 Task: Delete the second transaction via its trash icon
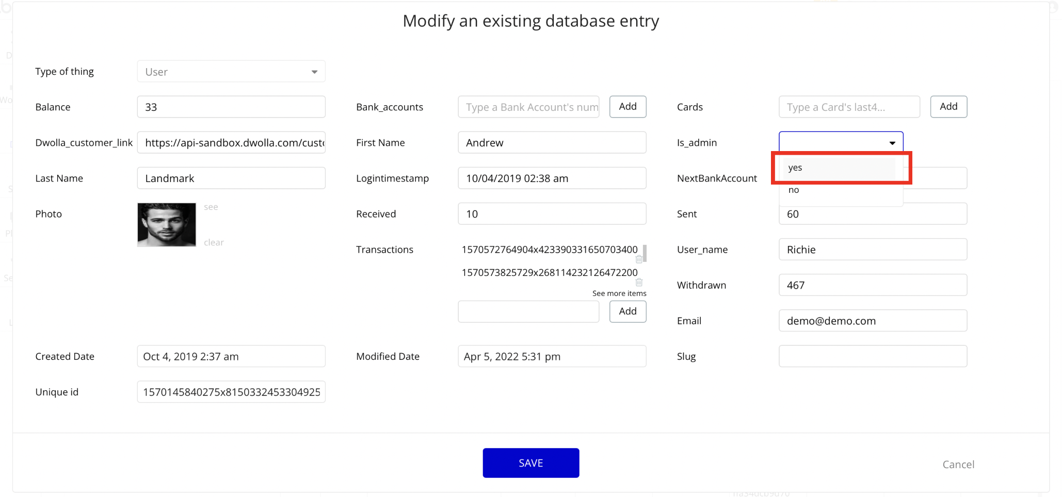639,283
